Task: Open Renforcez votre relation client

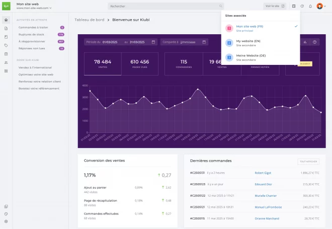Action: (x=40, y=82)
